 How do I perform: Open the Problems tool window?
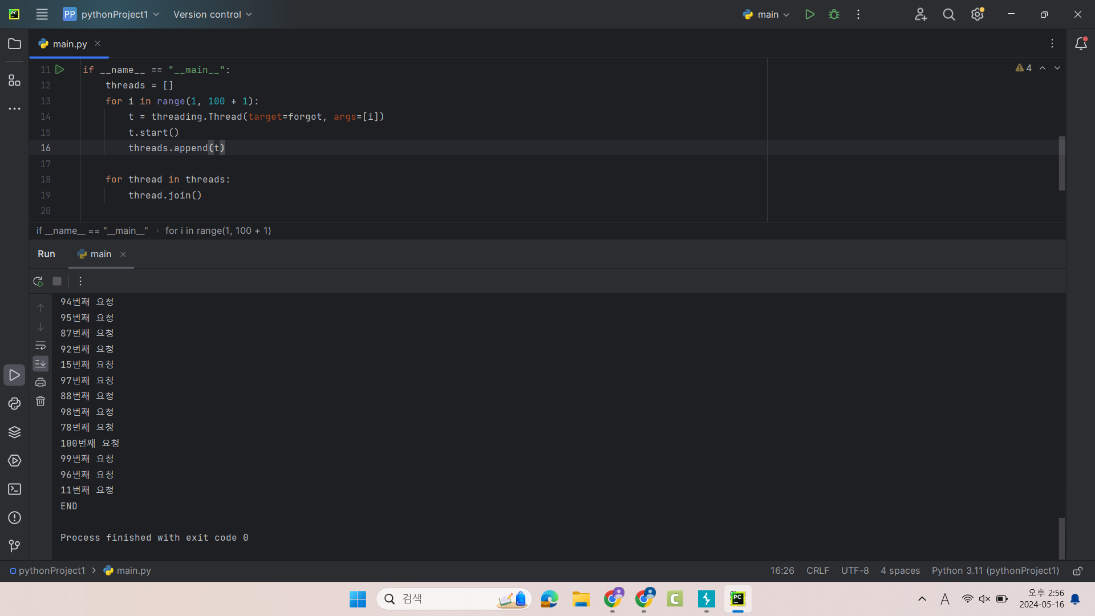(14, 518)
